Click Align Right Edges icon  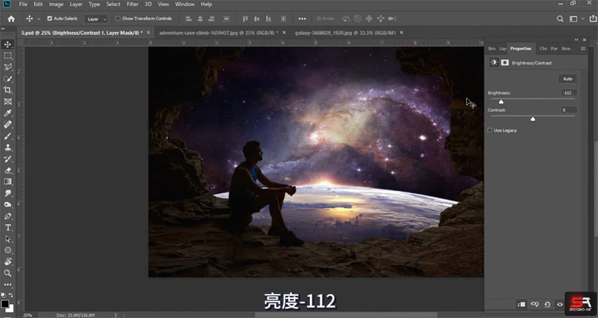(211, 19)
